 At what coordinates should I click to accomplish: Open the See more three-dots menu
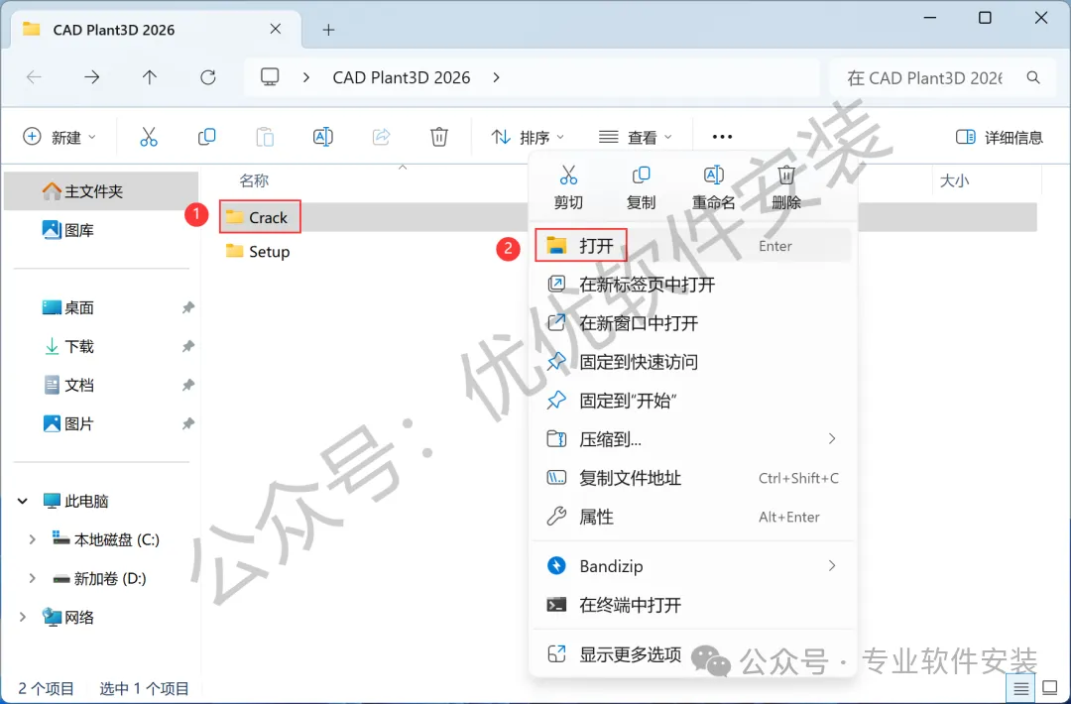point(722,137)
